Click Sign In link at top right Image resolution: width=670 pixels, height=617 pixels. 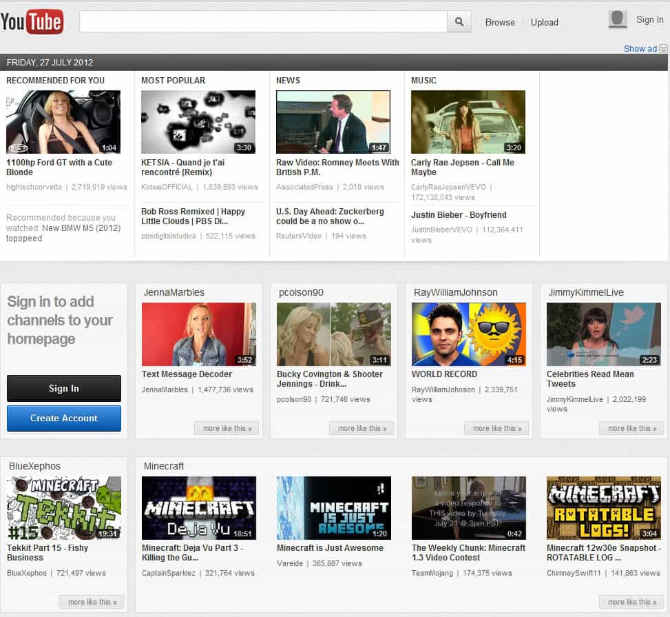pyautogui.click(x=649, y=20)
